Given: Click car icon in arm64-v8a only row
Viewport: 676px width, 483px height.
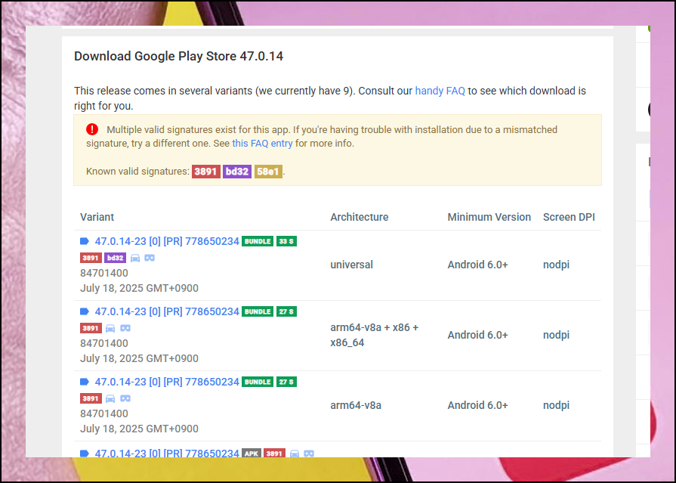Looking at the screenshot, I should click(110, 399).
